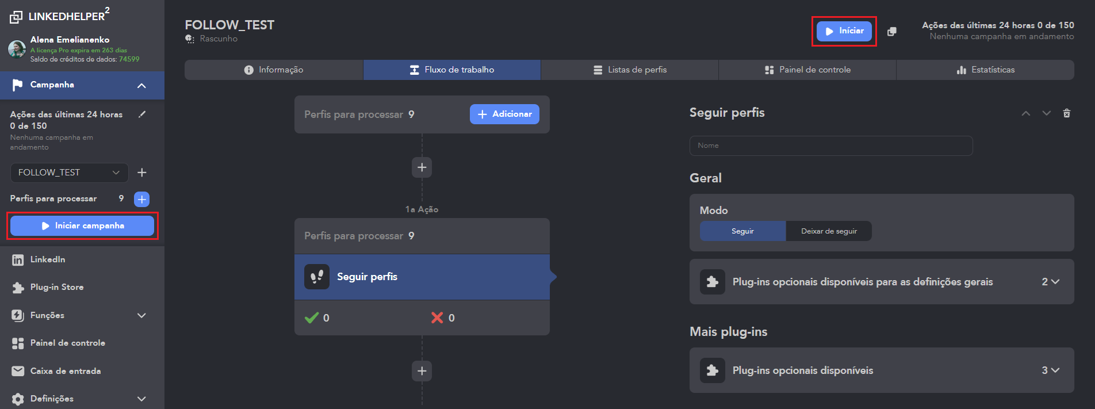Click the blue plus icon beside Perfis para processar
1095x409 pixels.
click(142, 199)
